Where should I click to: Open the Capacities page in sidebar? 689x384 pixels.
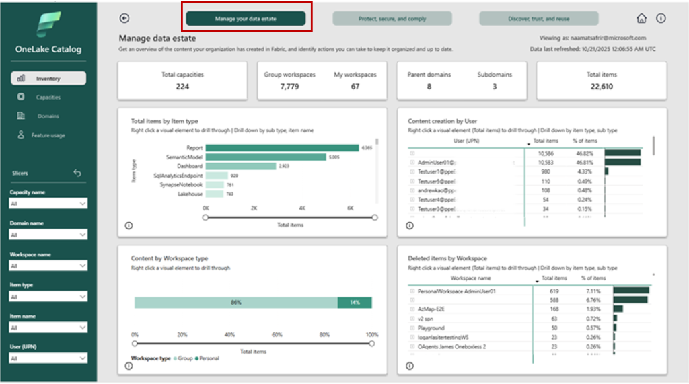(48, 98)
